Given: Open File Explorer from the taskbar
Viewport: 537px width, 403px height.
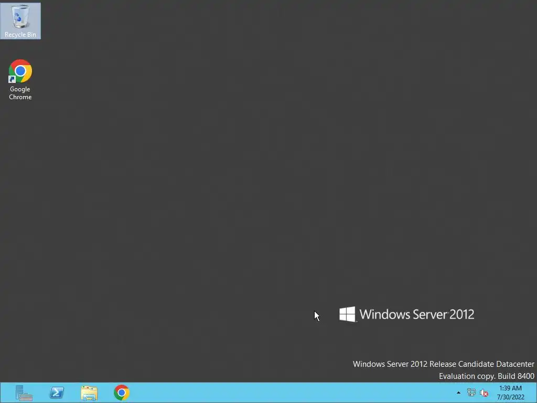Looking at the screenshot, I should [x=89, y=393].
